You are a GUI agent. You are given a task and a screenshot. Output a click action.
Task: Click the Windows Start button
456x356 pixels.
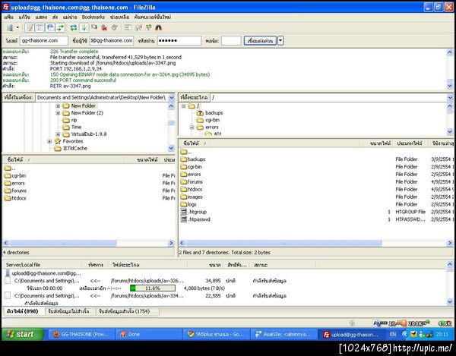click(x=21, y=334)
